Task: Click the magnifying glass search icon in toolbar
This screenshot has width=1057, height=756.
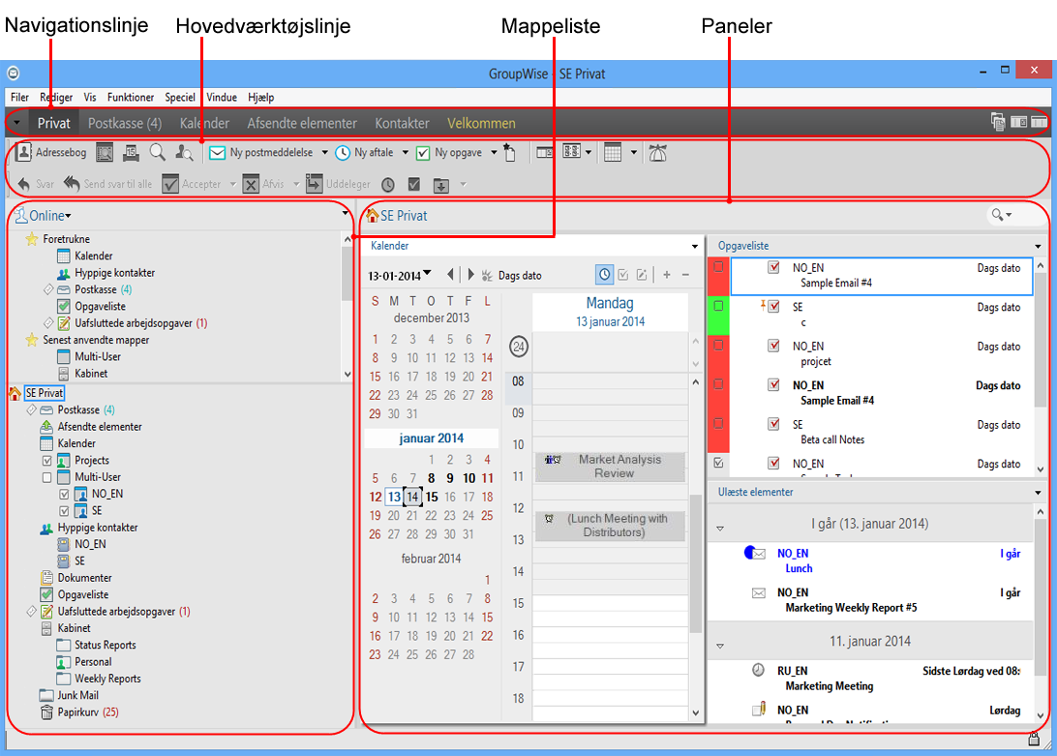Action: coord(157,152)
